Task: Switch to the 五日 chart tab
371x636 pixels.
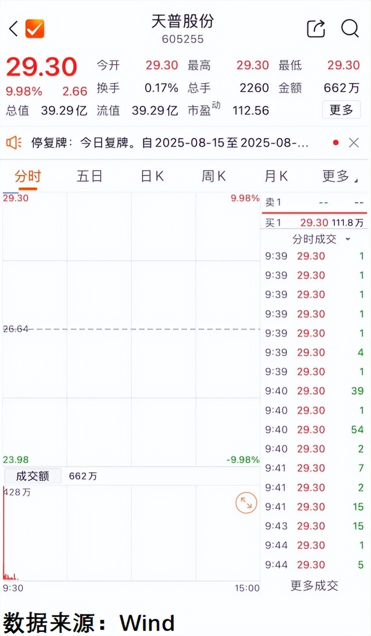Action: click(90, 176)
